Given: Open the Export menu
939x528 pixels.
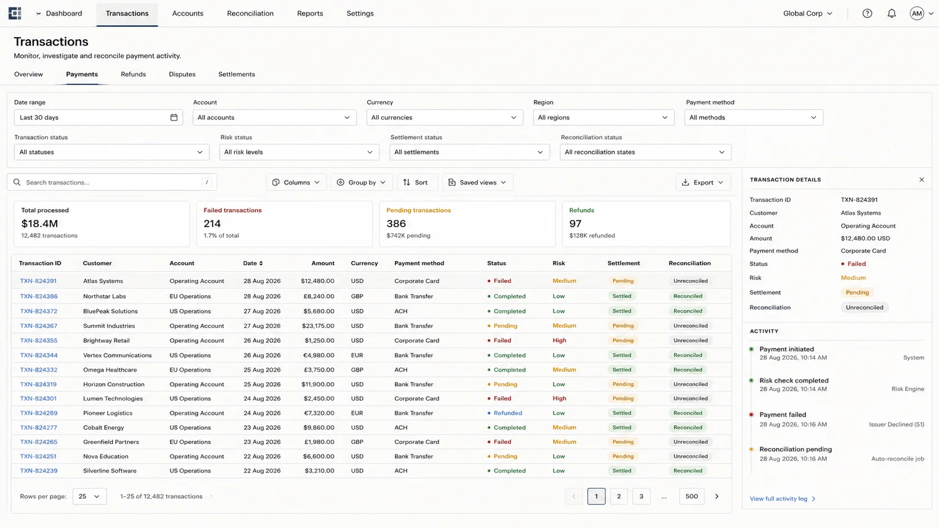Looking at the screenshot, I should (703, 182).
